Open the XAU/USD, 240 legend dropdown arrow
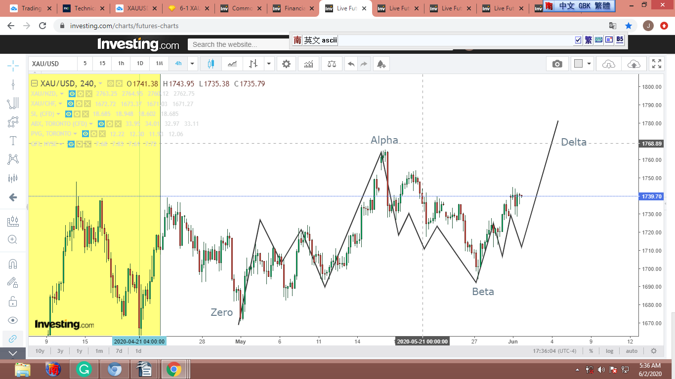675x379 pixels. pyautogui.click(x=100, y=84)
